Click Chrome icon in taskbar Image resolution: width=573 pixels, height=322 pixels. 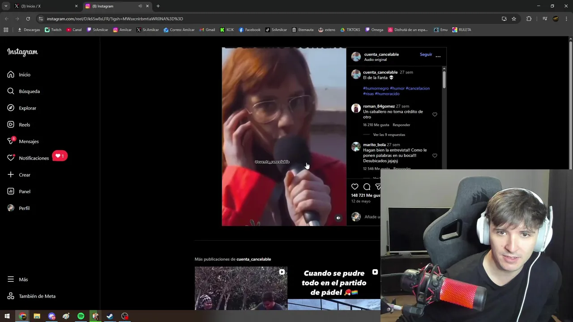click(22, 316)
